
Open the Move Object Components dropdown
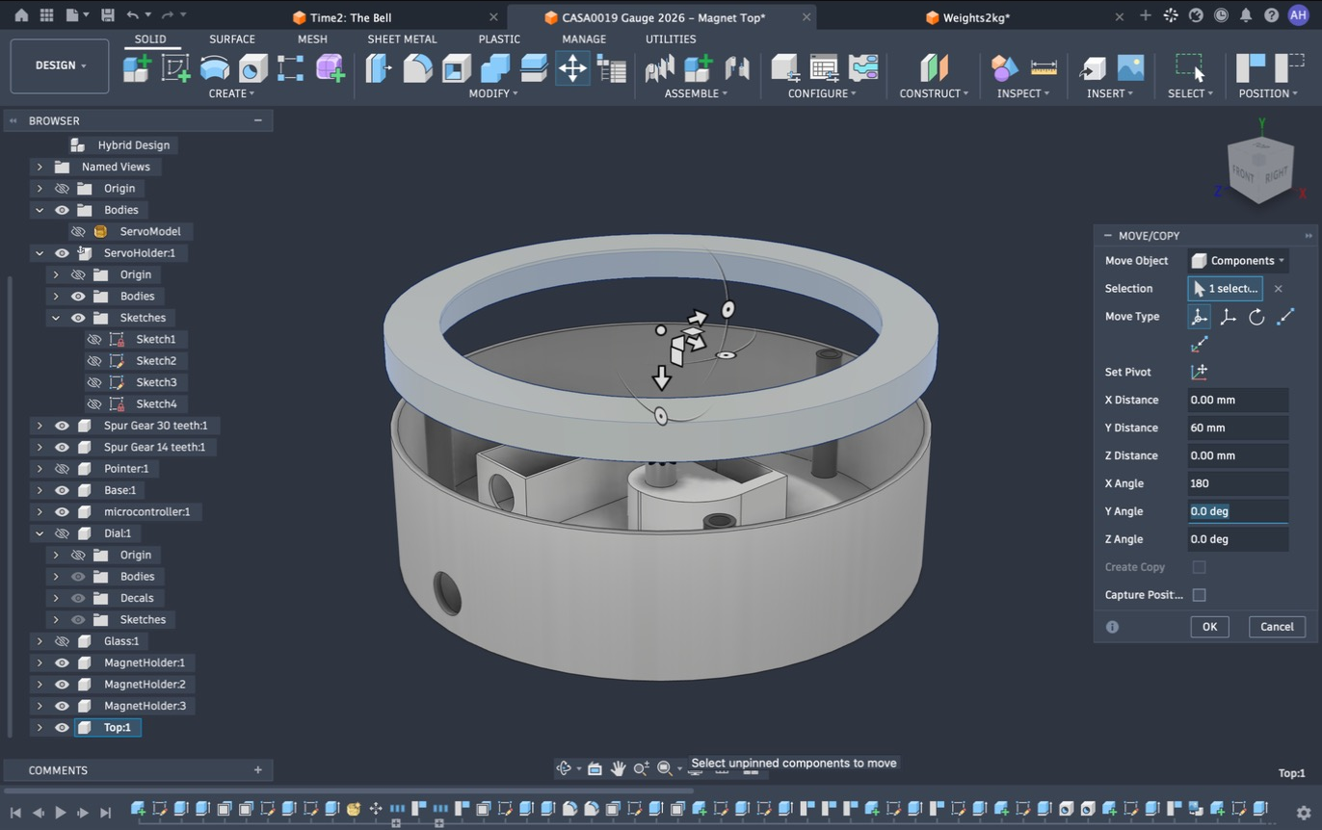pyautogui.click(x=1238, y=261)
